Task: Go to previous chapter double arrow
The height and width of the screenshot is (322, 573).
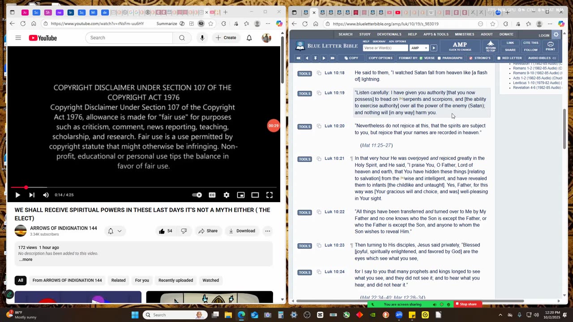Action: pos(298,58)
